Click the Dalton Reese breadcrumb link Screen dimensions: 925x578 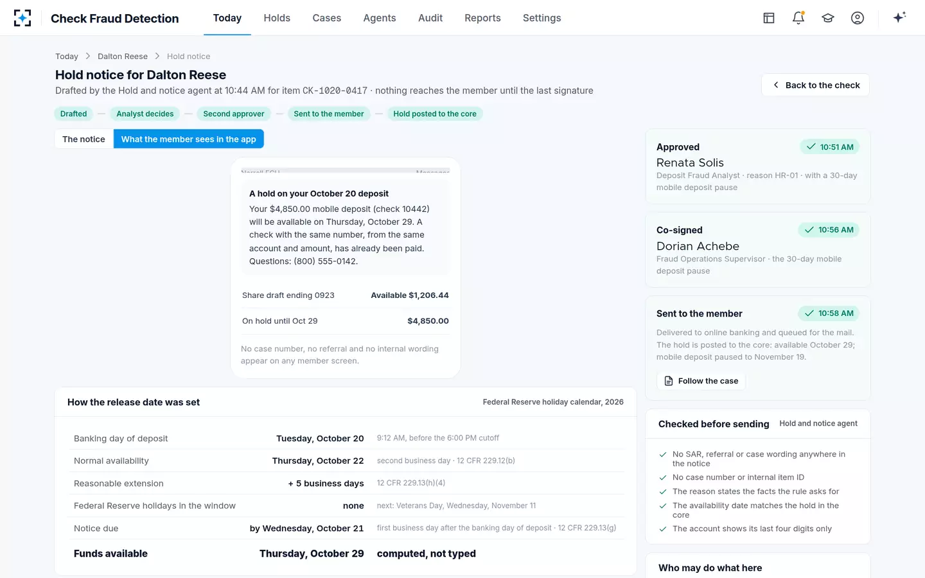pos(123,57)
